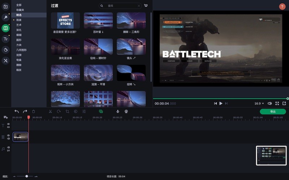Split clip with scissors icon
The height and width of the screenshot is (180, 289).
(50, 111)
